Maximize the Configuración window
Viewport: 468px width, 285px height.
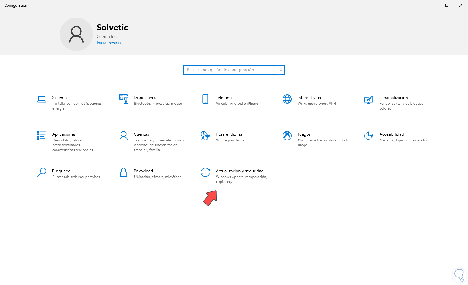click(x=447, y=5)
